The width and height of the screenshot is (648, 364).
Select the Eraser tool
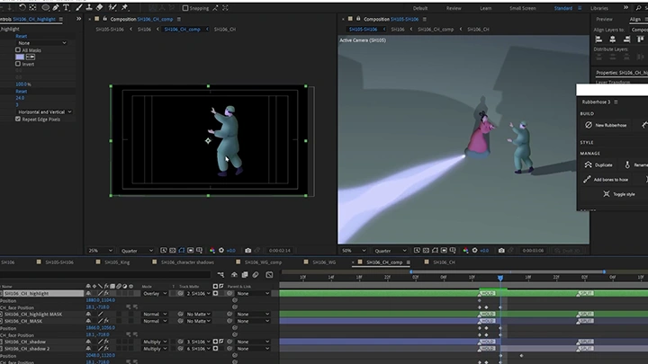click(x=100, y=7)
